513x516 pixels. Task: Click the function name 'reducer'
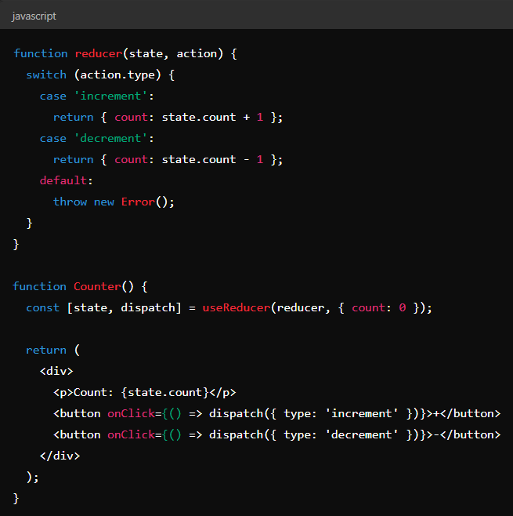click(x=99, y=53)
